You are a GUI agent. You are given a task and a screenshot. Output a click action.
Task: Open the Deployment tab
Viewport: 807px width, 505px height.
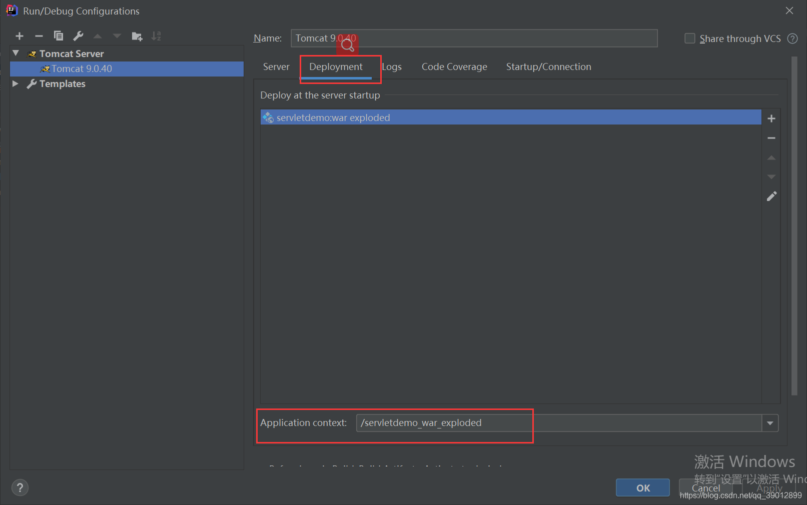(x=336, y=66)
